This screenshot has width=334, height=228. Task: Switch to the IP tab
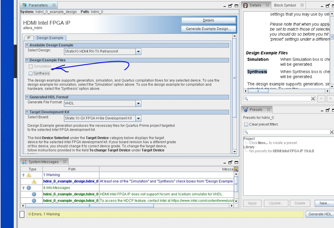click(x=28, y=38)
